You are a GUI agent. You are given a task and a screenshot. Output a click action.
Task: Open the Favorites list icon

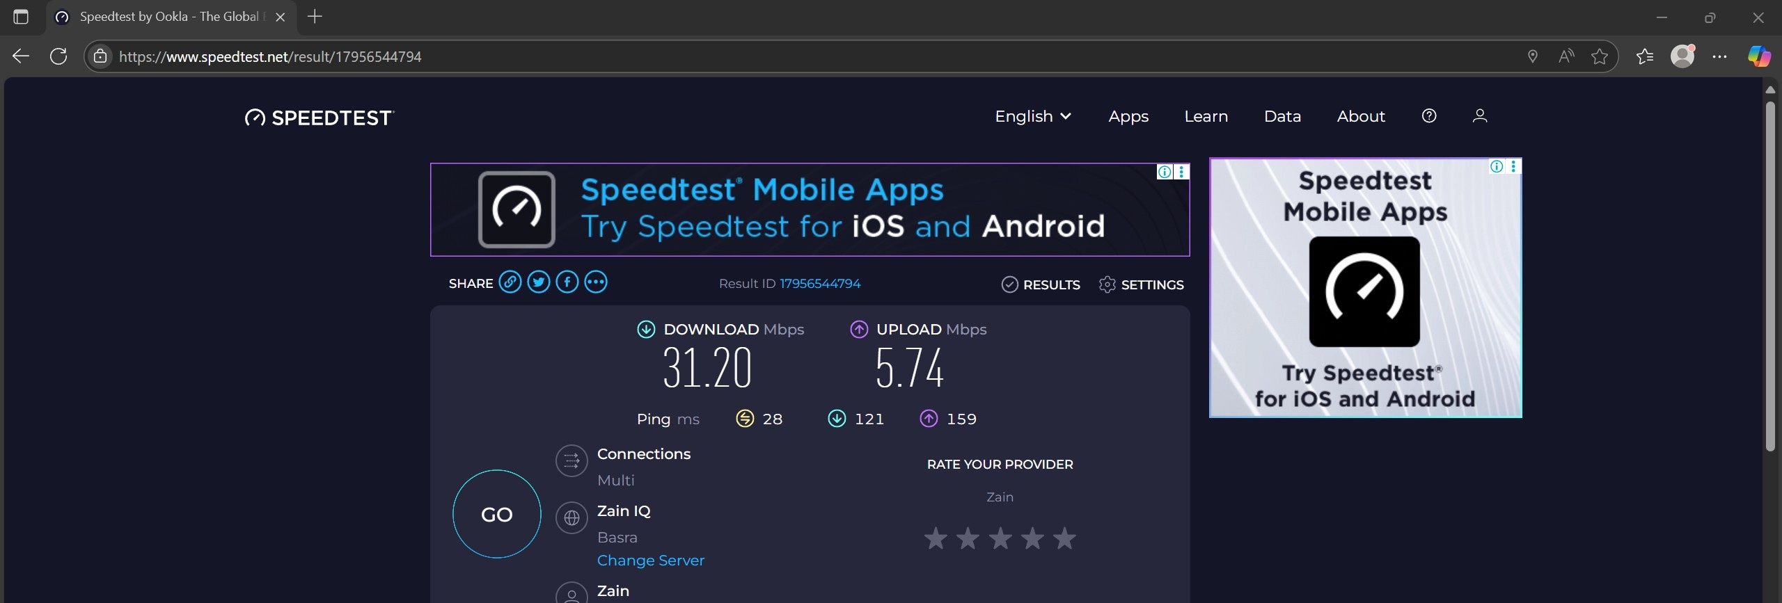(1645, 56)
